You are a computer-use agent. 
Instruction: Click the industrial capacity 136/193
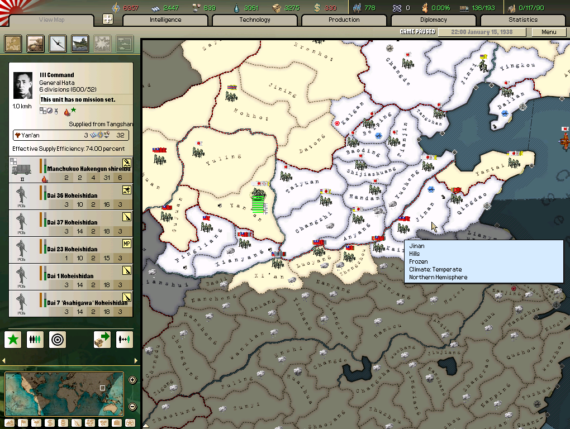(483, 8)
